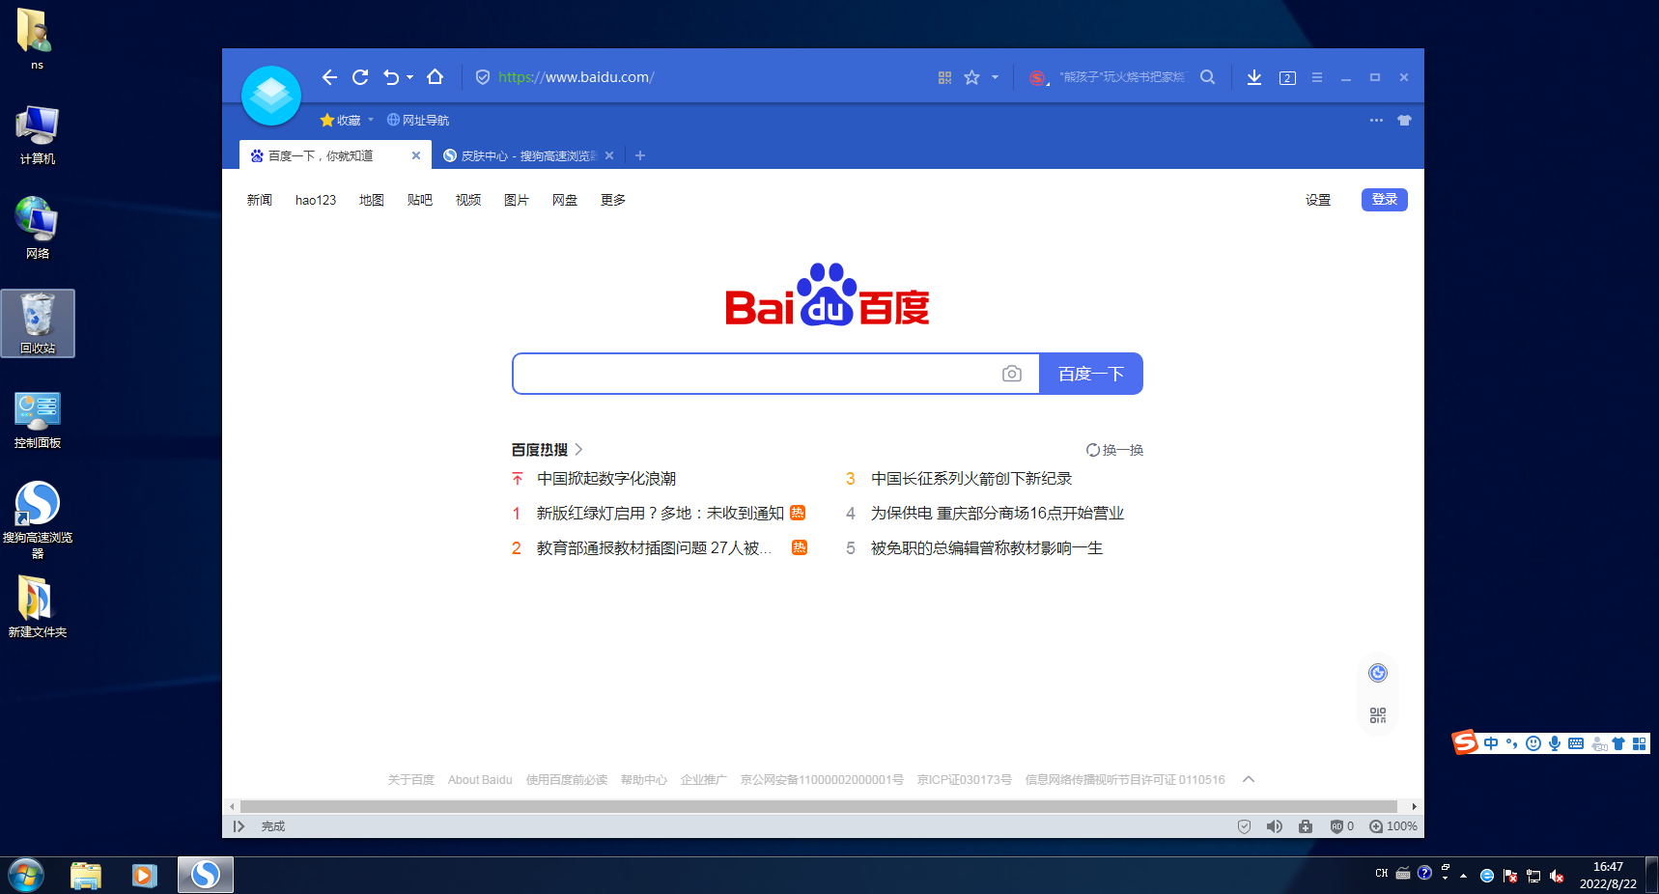Click 百度一下 search button
The width and height of the screenshot is (1659, 894).
pos(1091,374)
